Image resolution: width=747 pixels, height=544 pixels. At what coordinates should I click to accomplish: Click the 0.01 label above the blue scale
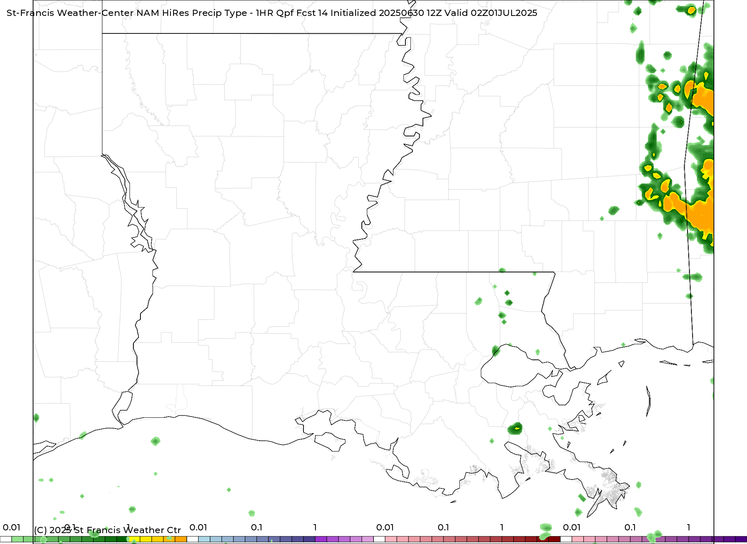[198, 527]
